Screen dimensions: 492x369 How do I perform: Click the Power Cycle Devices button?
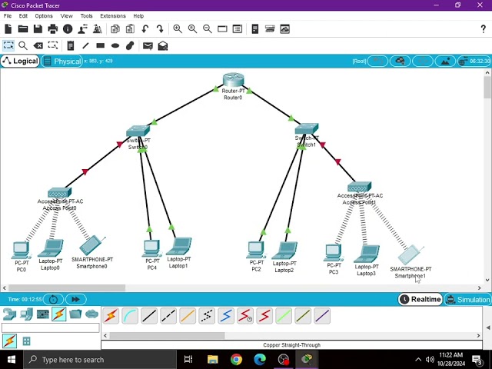pyautogui.click(x=53, y=299)
